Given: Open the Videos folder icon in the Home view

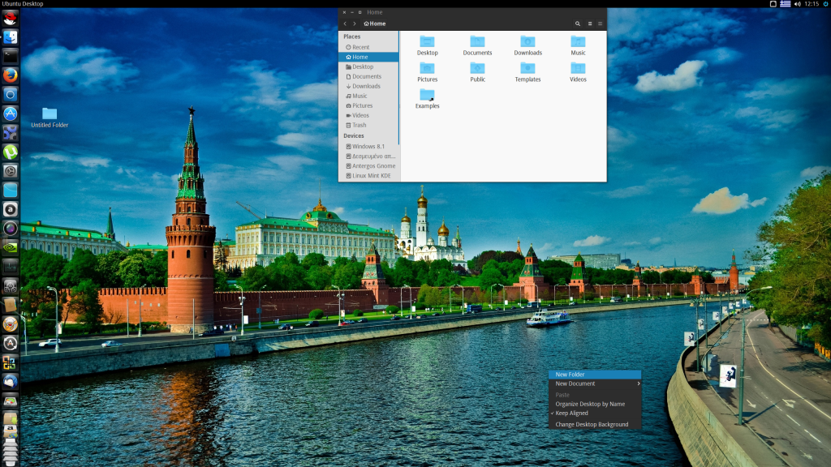Looking at the screenshot, I should [578, 68].
